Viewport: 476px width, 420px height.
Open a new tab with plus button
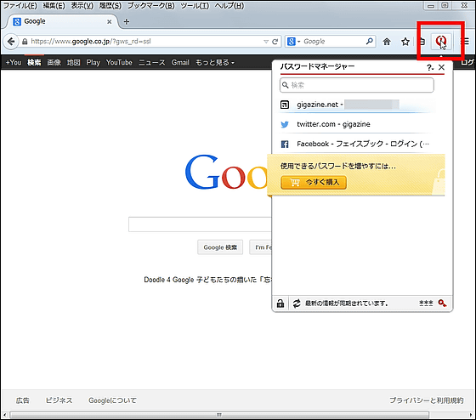[127, 21]
